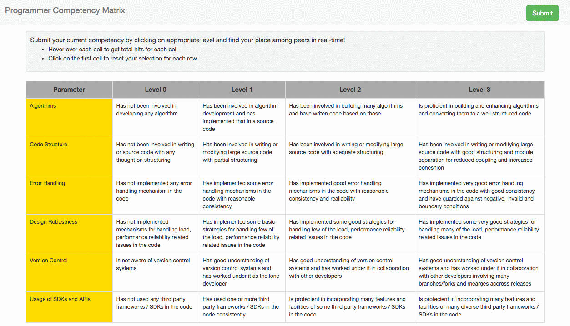Select Level 1 for Code Structure
The height and width of the screenshot is (326, 570).
pos(242,156)
